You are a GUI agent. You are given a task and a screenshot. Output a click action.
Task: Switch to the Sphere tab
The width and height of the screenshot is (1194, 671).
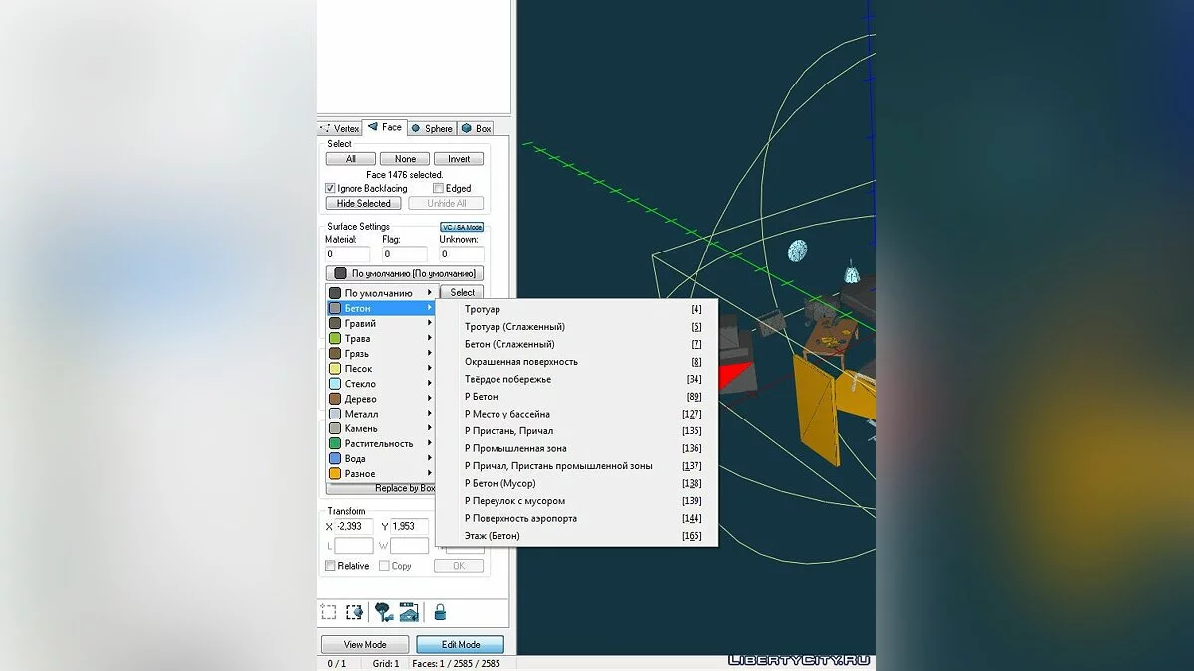(x=431, y=128)
